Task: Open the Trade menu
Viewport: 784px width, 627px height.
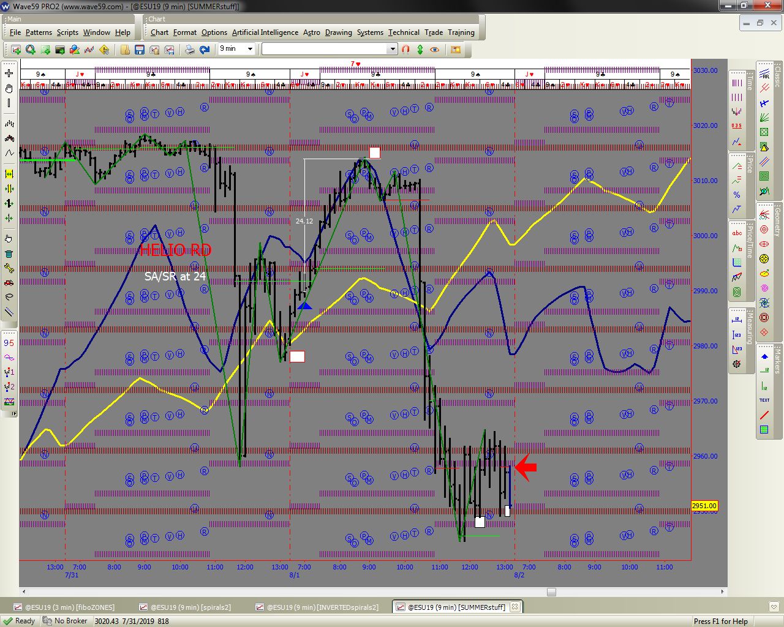Action: click(x=434, y=32)
